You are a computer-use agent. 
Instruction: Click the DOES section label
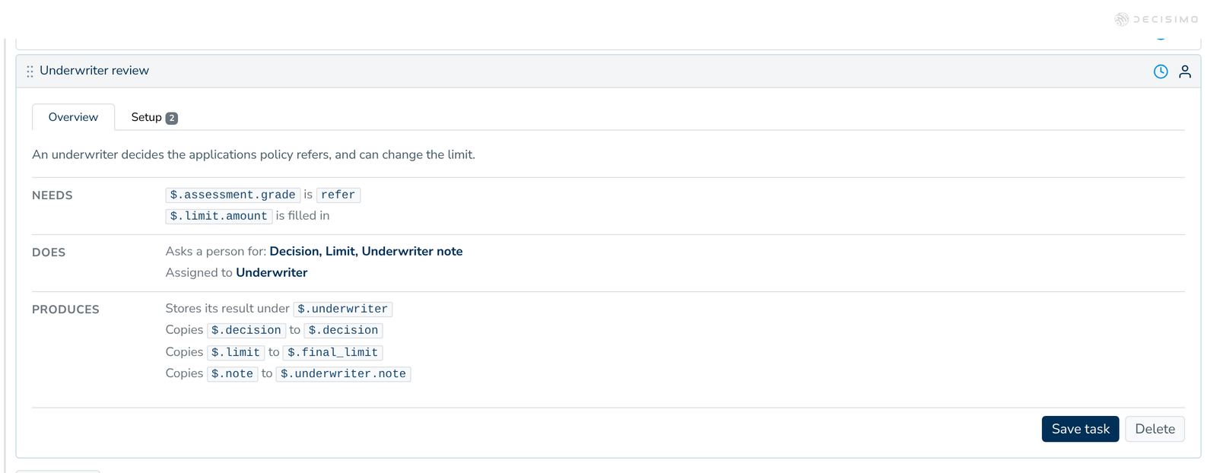pos(49,252)
